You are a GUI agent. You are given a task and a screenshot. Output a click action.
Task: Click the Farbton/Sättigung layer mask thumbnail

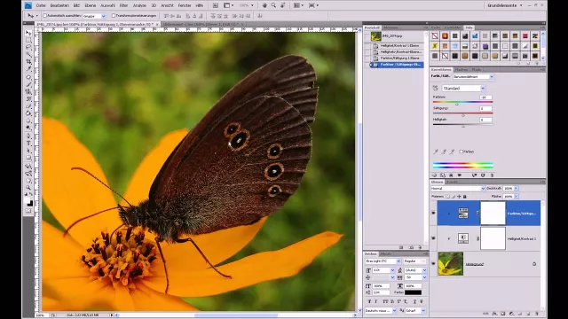[493, 214]
